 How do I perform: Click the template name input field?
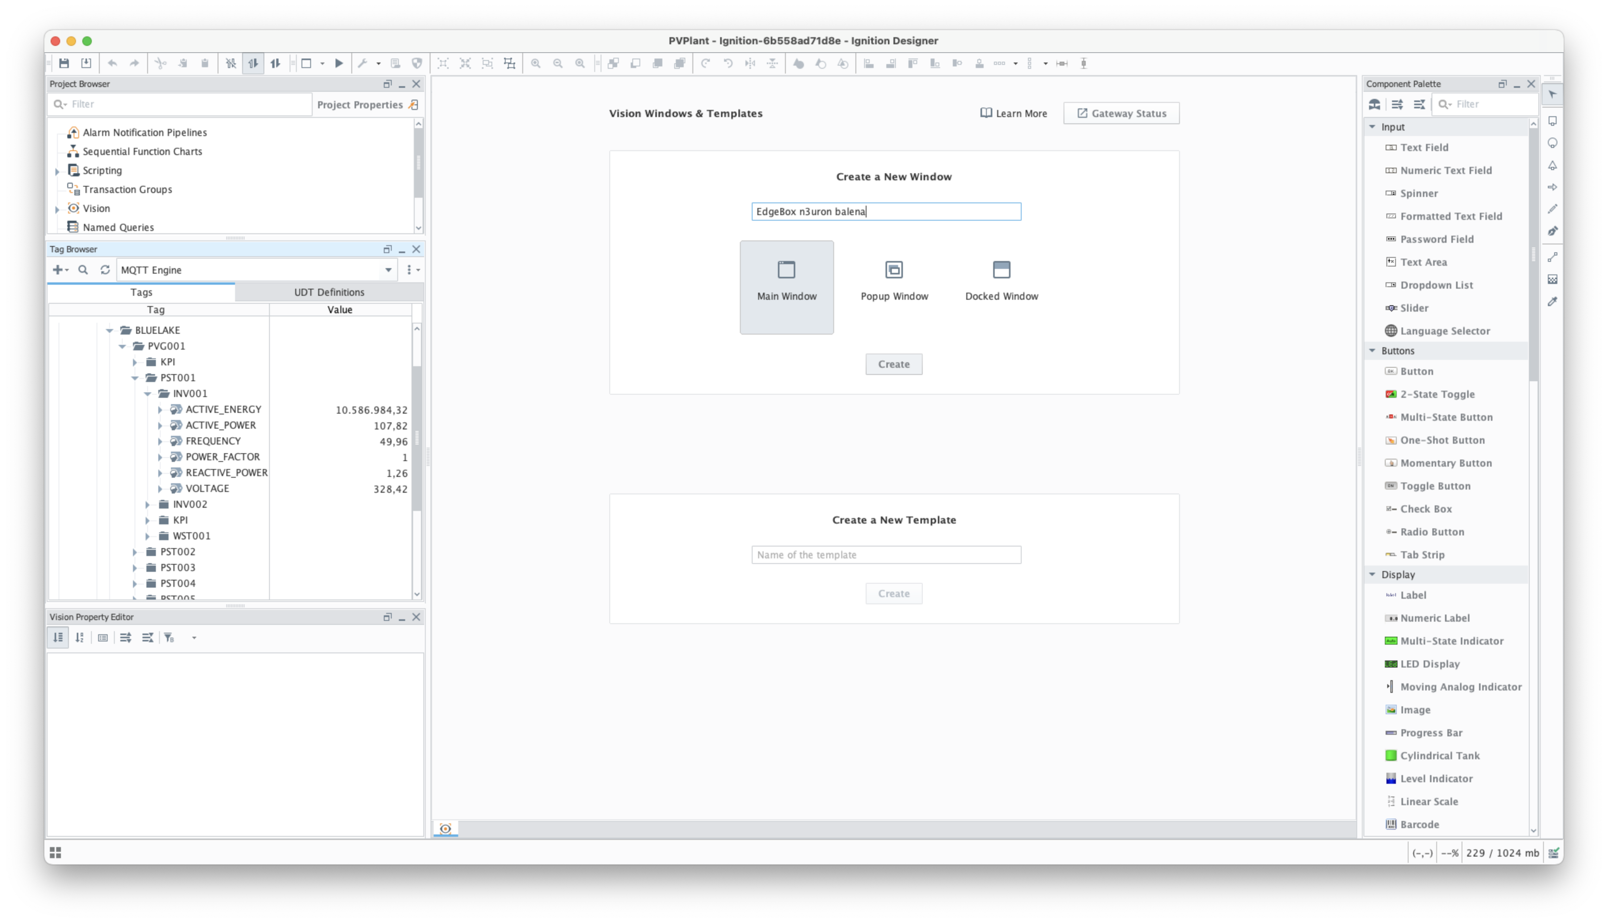pyautogui.click(x=886, y=555)
